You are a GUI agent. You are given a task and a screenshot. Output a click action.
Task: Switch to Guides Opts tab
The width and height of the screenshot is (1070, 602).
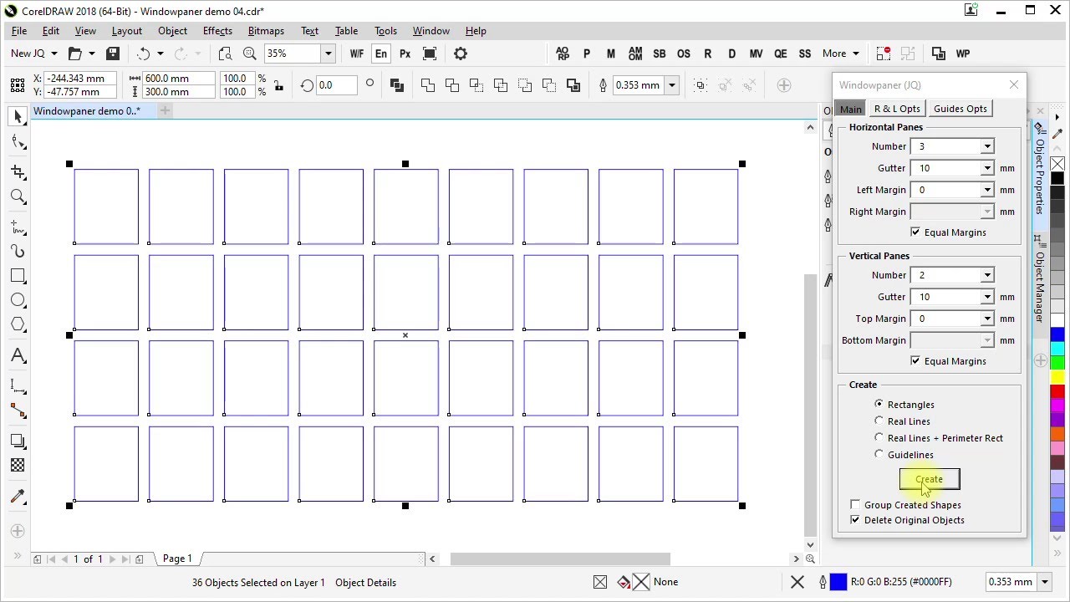pyautogui.click(x=960, y=109)
